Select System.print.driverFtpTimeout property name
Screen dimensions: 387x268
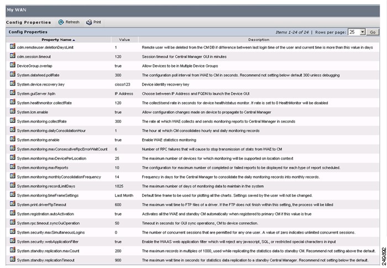pyautogui.click(x=41, y=205)
